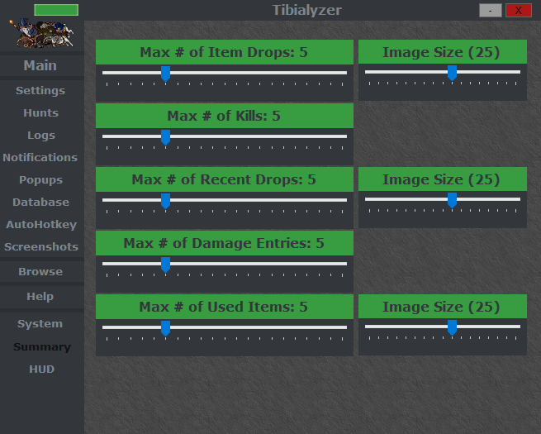Switch to Notifications page
This screenshot has height=434, width=541.
[x=40, y=157]
